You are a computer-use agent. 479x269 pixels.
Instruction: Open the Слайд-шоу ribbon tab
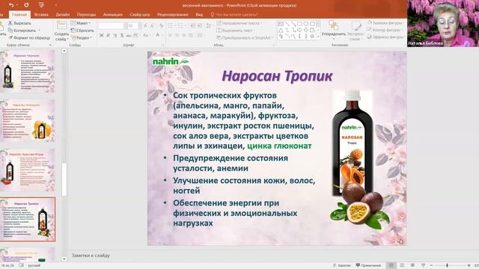tap(140, 14)
